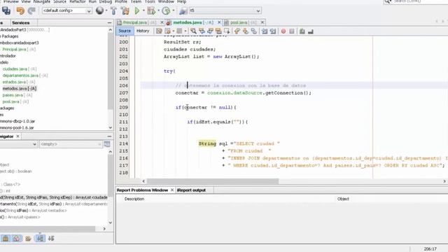Screen dimensions: 448x252
Task: Click the Source view button
Action: (125, 31)
